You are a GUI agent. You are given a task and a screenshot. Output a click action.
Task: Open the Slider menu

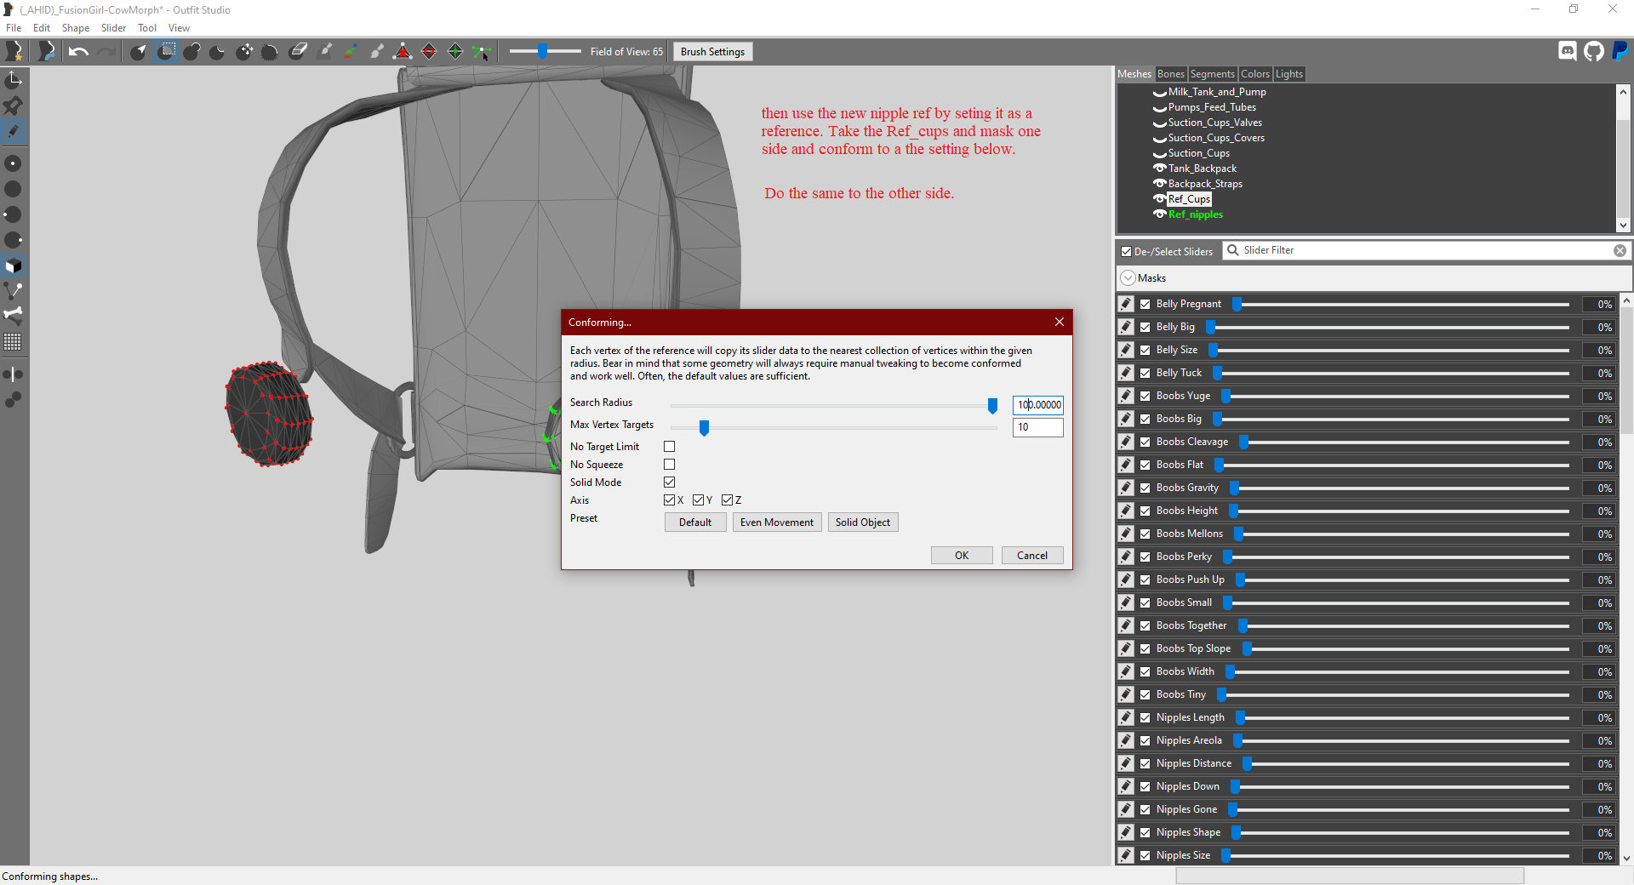coord(113,28)
